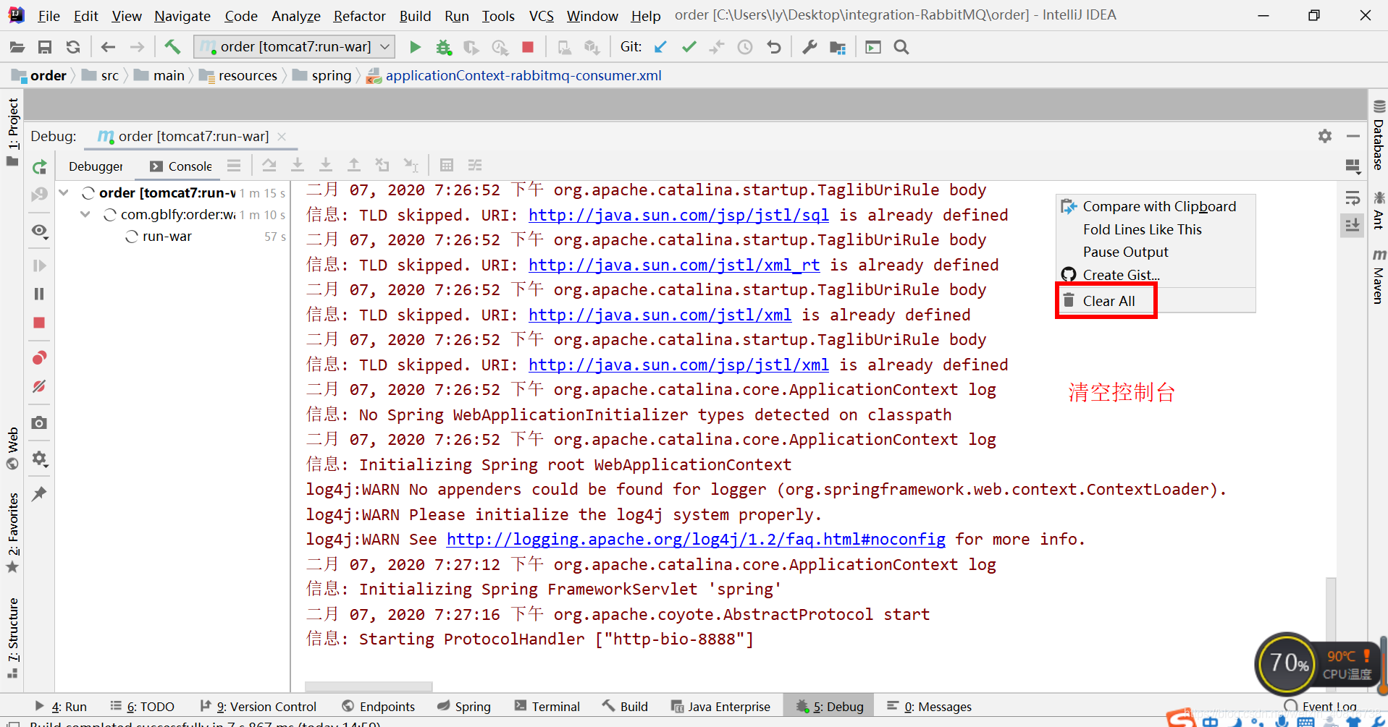Close the order [tomcat7:run-war] debug tab
The image size is (1388, 727).
282,137
